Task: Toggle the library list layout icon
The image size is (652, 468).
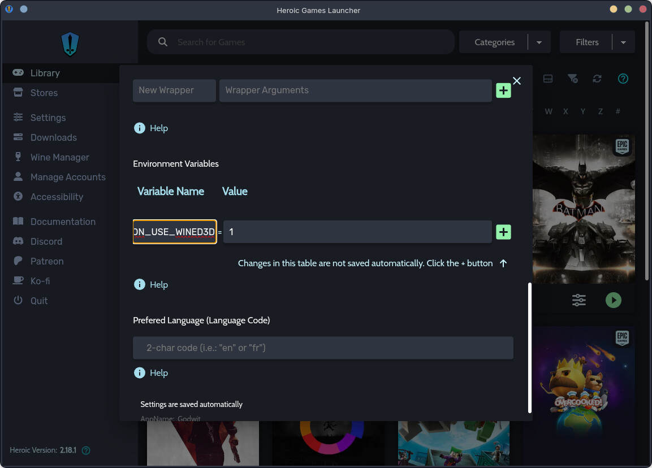Action: point(547,79)
